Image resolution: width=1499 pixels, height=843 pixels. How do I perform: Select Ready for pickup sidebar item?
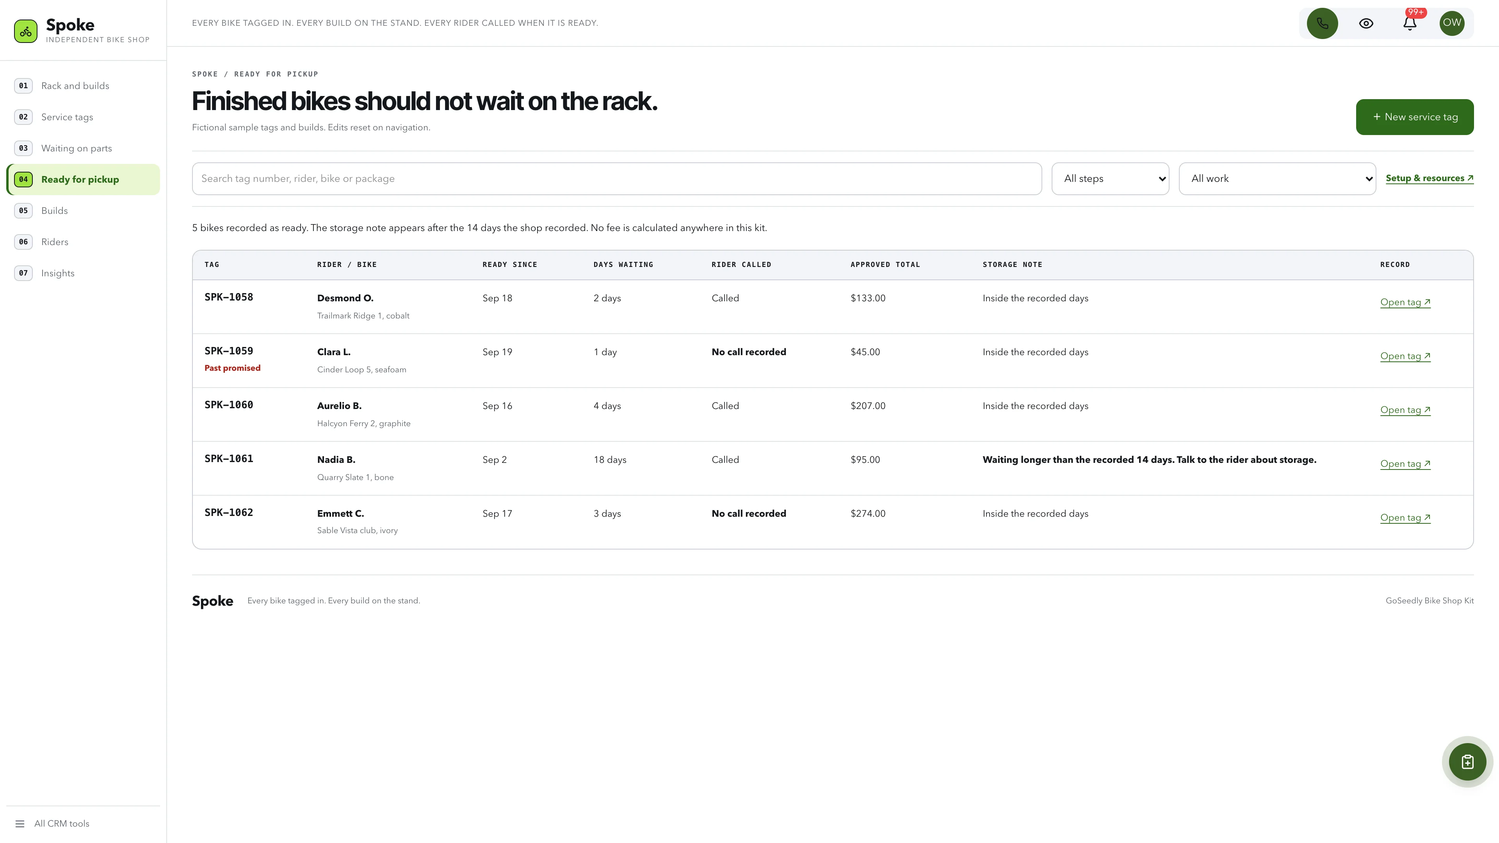(83, 179)
